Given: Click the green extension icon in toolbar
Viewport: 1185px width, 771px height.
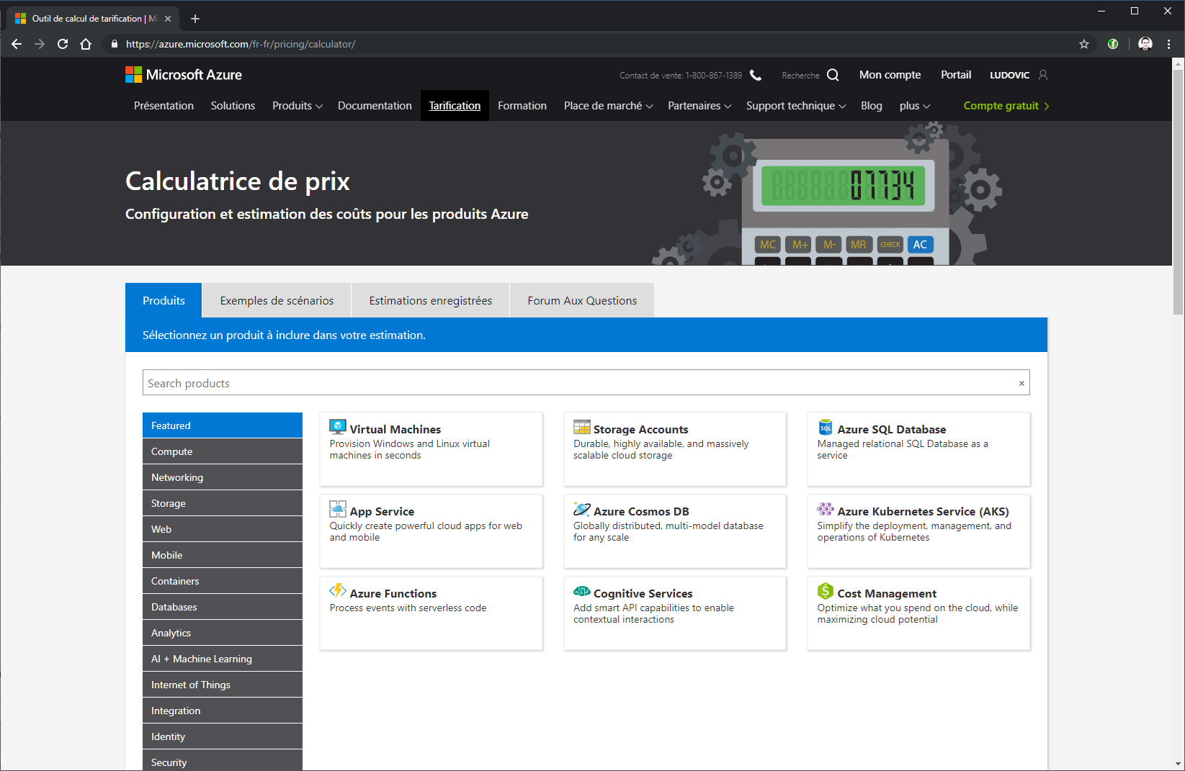Looking at the screenshot, I should (x=1113, y=44).
